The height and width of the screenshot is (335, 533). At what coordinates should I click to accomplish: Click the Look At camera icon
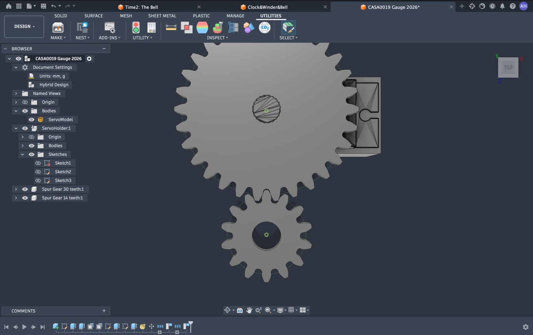[240, 310]
